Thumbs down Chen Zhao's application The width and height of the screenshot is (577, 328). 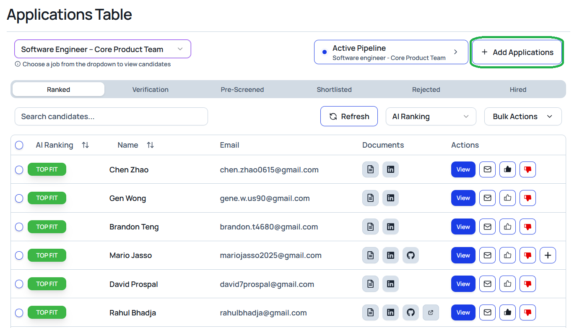pos(528,169)
